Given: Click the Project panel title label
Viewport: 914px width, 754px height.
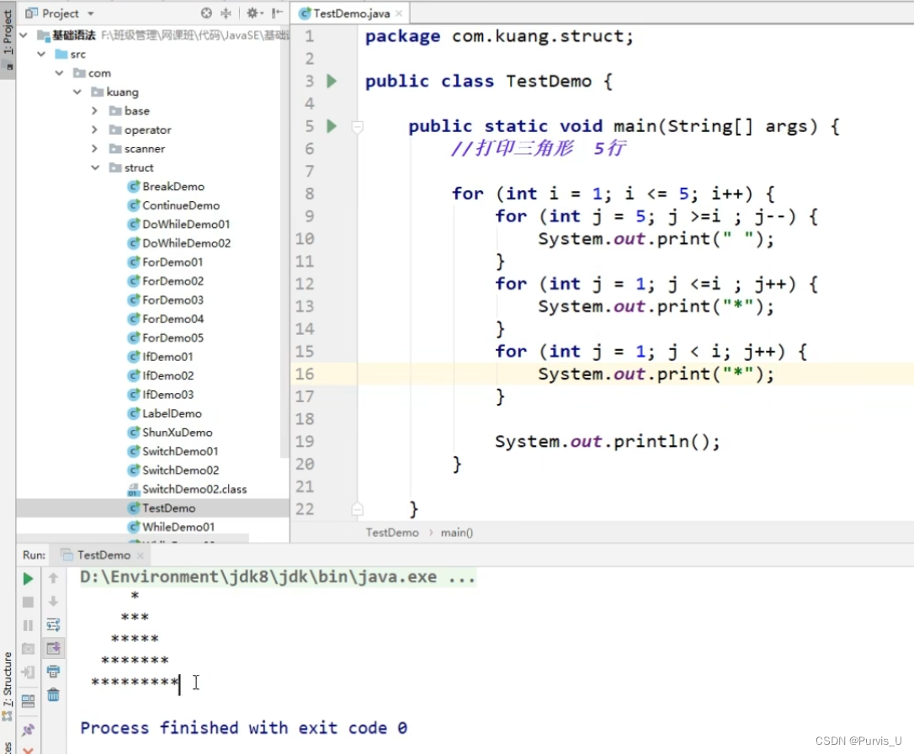Looking at the screenshot, I should [60, 13].
